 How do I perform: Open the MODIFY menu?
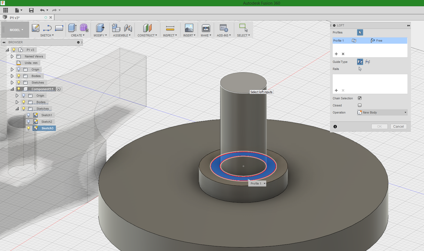[x=100, y=35]
